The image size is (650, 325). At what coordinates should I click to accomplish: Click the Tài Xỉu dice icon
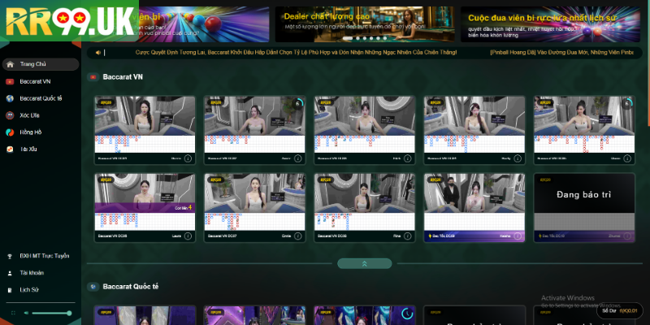[x=9, y=149]
